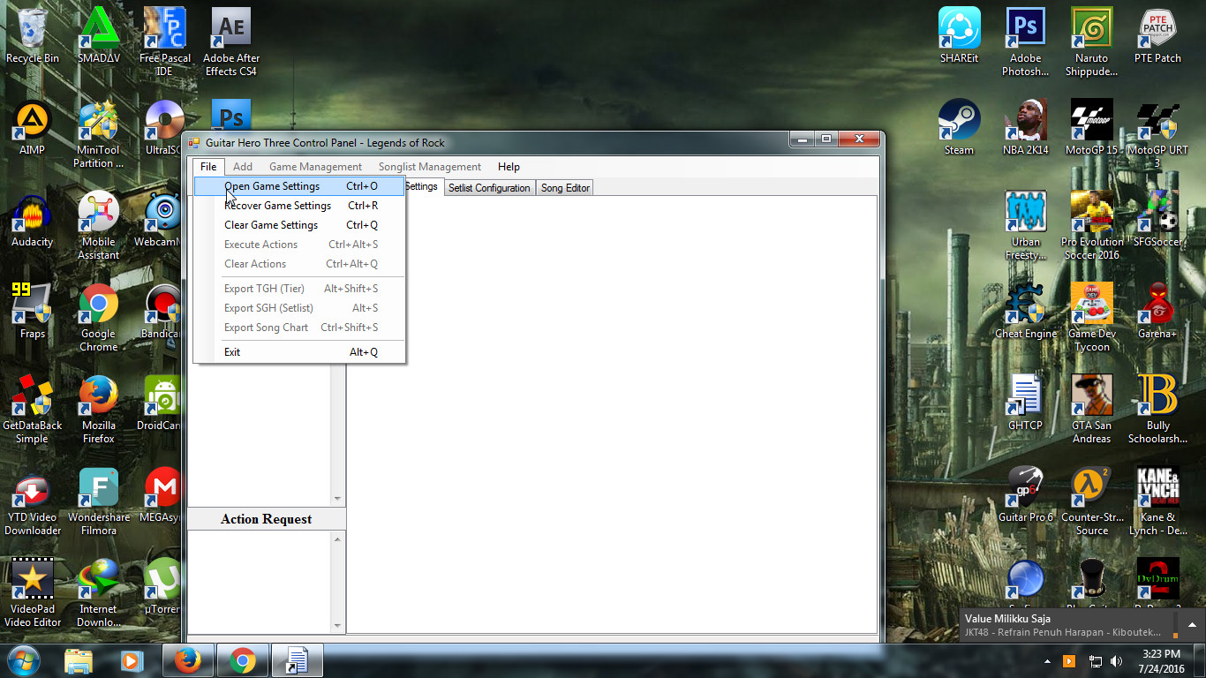Select the Internet Download Manager icon
1206x678 pixels.
[x=99, y=593]
